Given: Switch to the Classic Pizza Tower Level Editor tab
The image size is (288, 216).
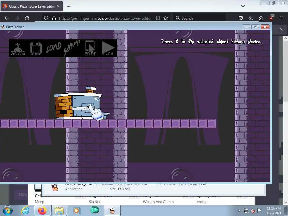Looking at the screenshot, I should [x=31, y=6].
